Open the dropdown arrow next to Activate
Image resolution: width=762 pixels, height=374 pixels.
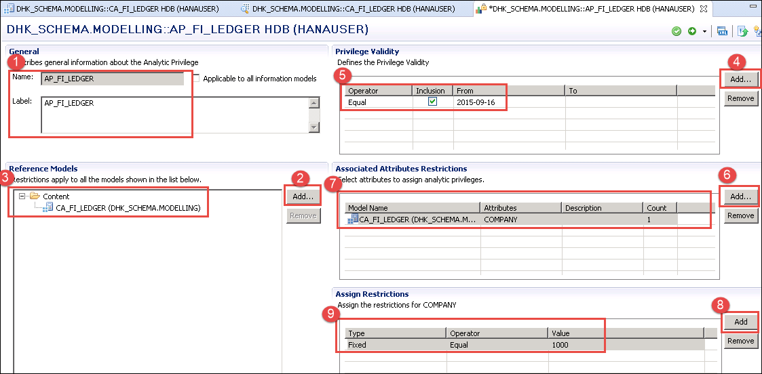[x=704, y=32]
